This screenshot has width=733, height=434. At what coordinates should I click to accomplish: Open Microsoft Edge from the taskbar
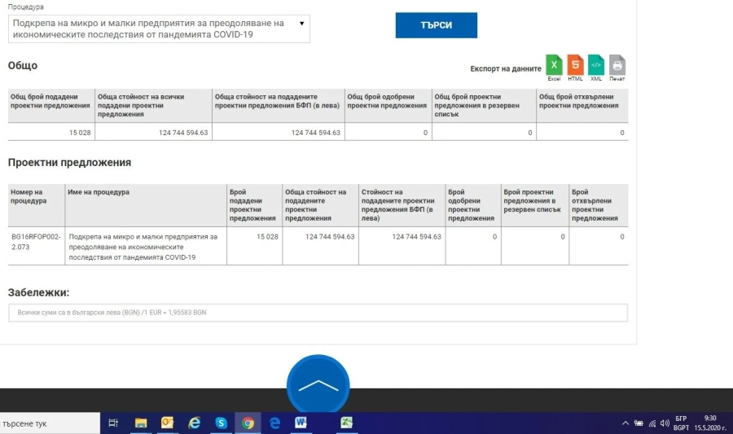pyautogui.click(x=275, y=423)
